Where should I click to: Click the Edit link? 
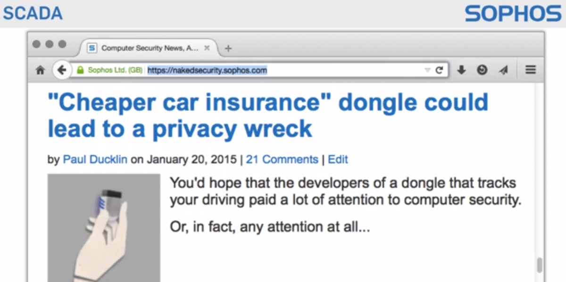338,160
